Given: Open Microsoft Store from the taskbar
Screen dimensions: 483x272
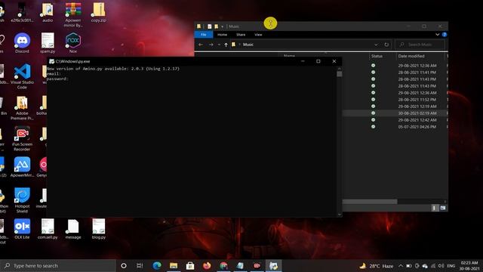Looking at the screenshot, I should point(190,265).
